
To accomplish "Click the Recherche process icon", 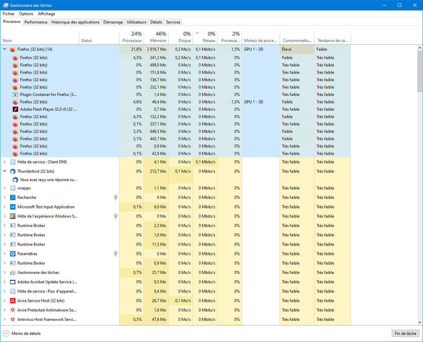I will (x=13, y=197).
